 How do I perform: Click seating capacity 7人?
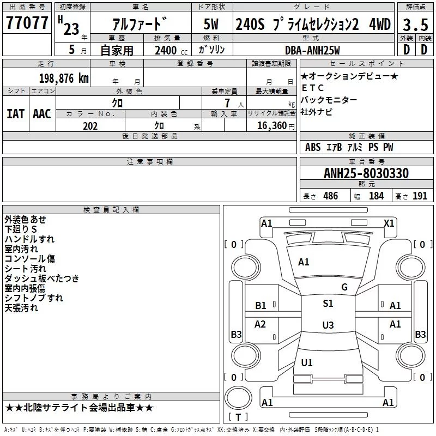[x=234, y=104]
